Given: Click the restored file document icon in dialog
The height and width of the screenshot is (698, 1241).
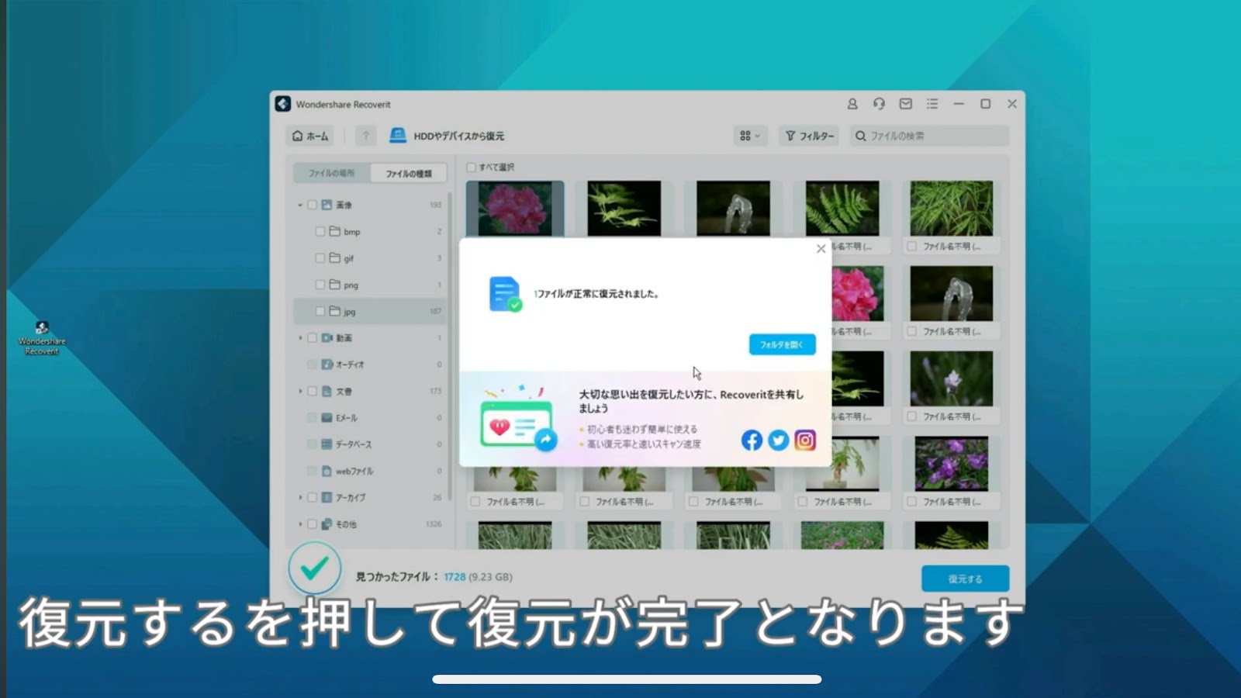Looking at the screenshot, I should (x=505, y=295).
